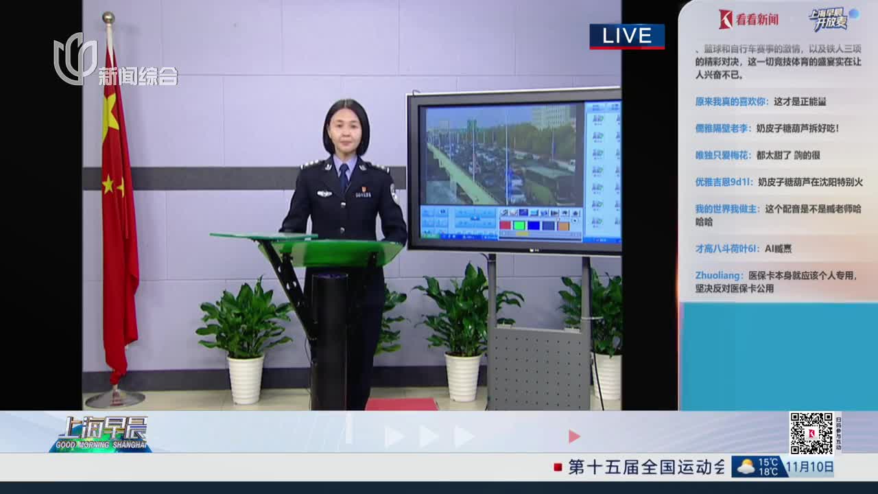878x494 pixels.
Task: Click the 11月10日 date label
Action: [x=809, y=467]
